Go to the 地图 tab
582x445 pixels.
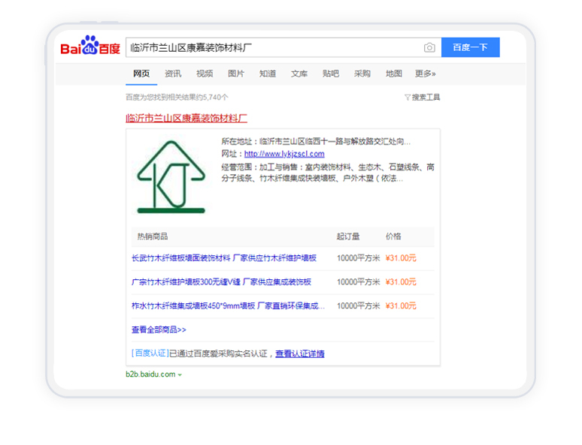[x=394, y=74]
